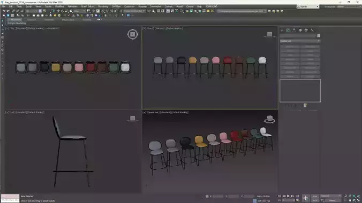Image resolution: width=362 pixels, height=203 pixels.
Task: Activate the Select and Scale tool
Action: [66, 11]
